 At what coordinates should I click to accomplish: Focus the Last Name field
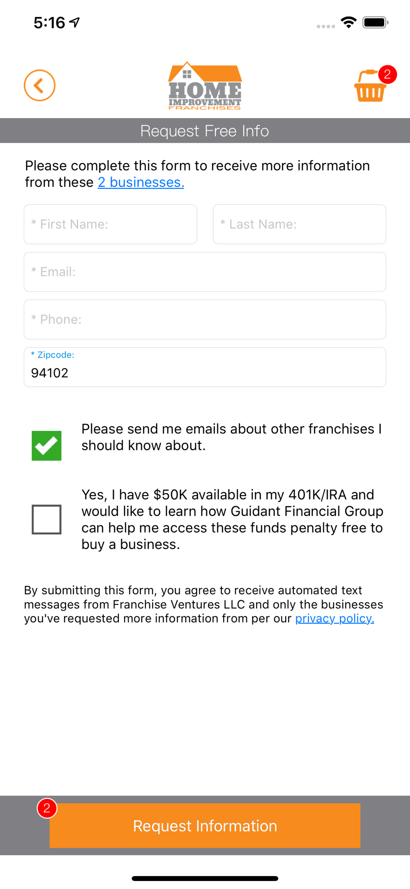click(x=300, y=224)
